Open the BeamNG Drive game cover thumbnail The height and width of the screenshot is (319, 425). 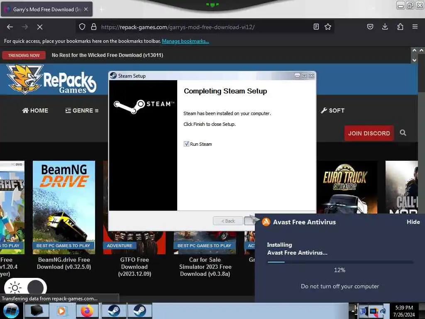[x=64, y=207]
